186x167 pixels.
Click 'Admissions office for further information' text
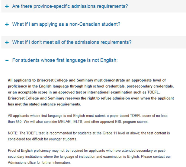tap(39, 163)
